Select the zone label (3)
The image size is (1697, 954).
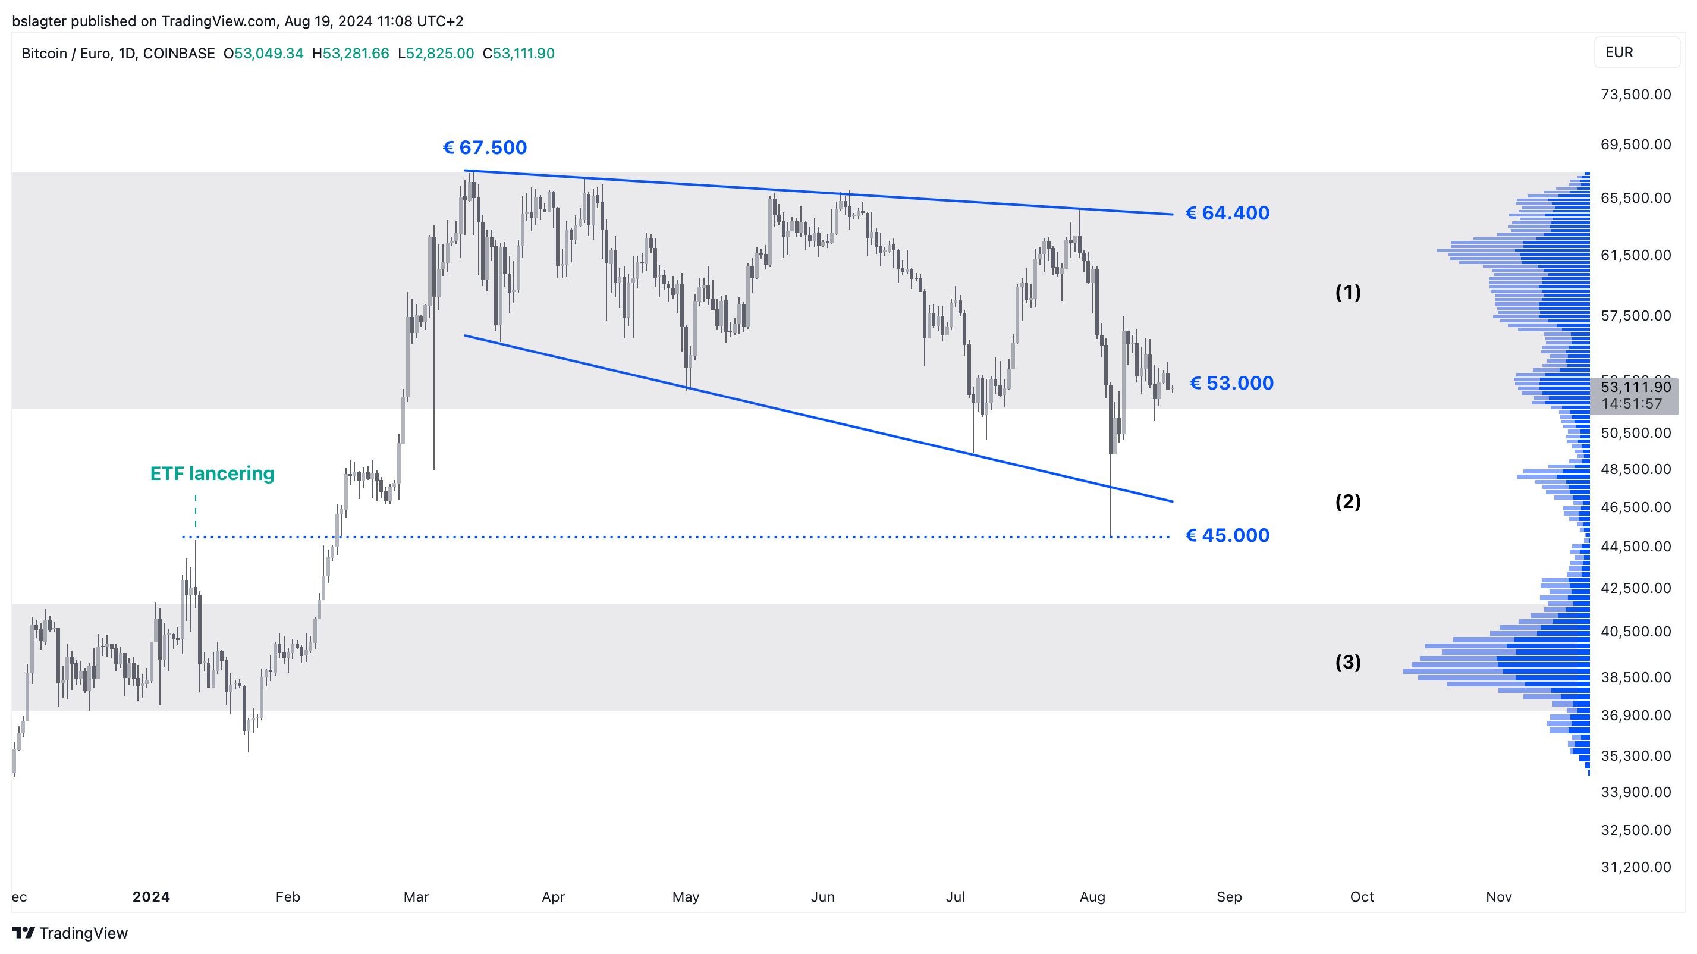[1347, 661]
